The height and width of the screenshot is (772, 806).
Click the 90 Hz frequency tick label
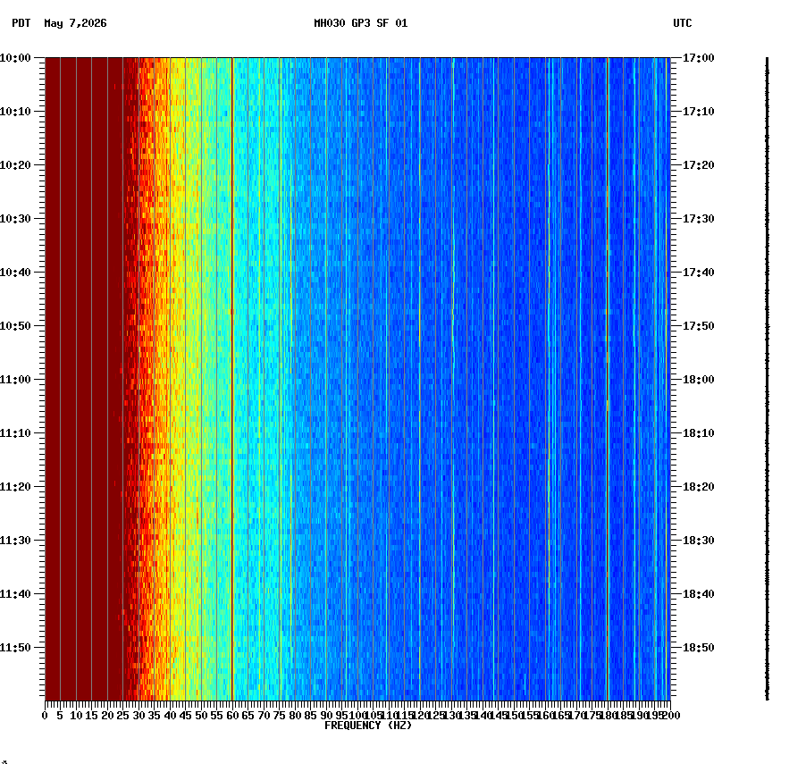point(326,716)
